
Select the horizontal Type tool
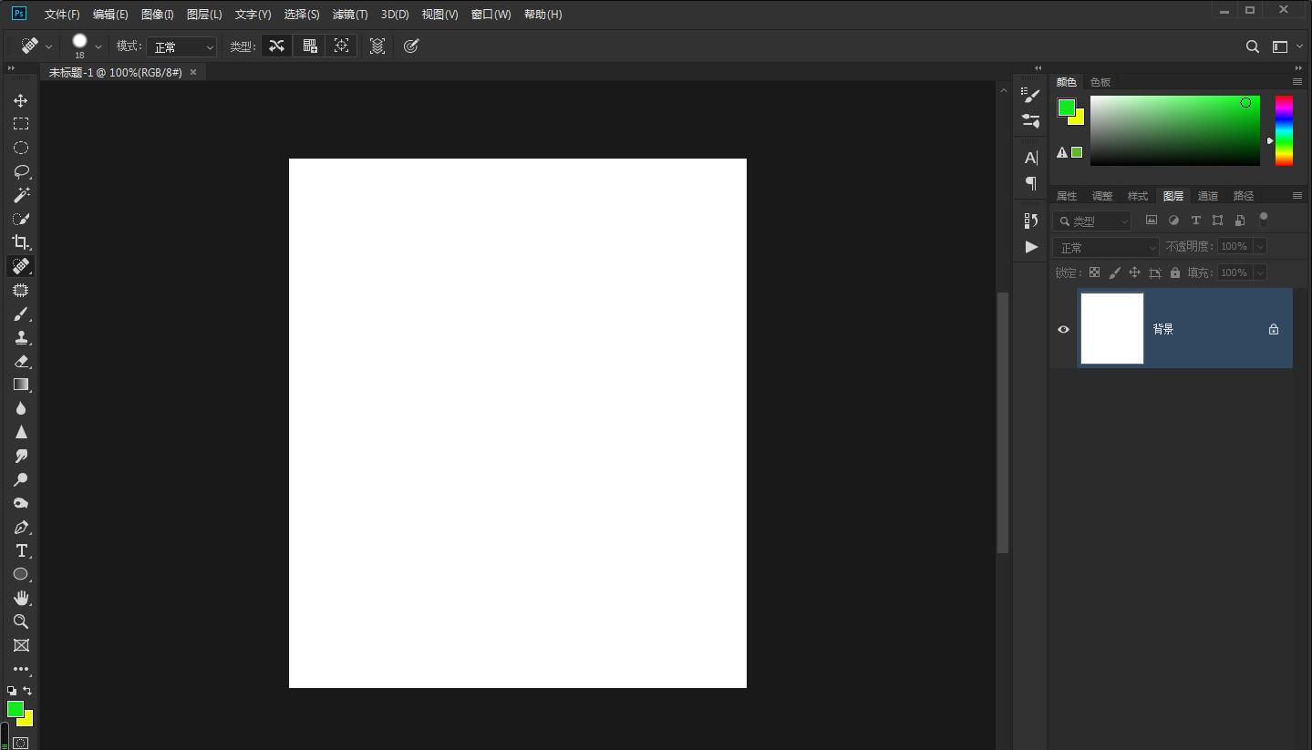[21, 550]
